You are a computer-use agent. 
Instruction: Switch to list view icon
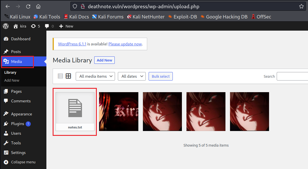(x=60, y=76)
